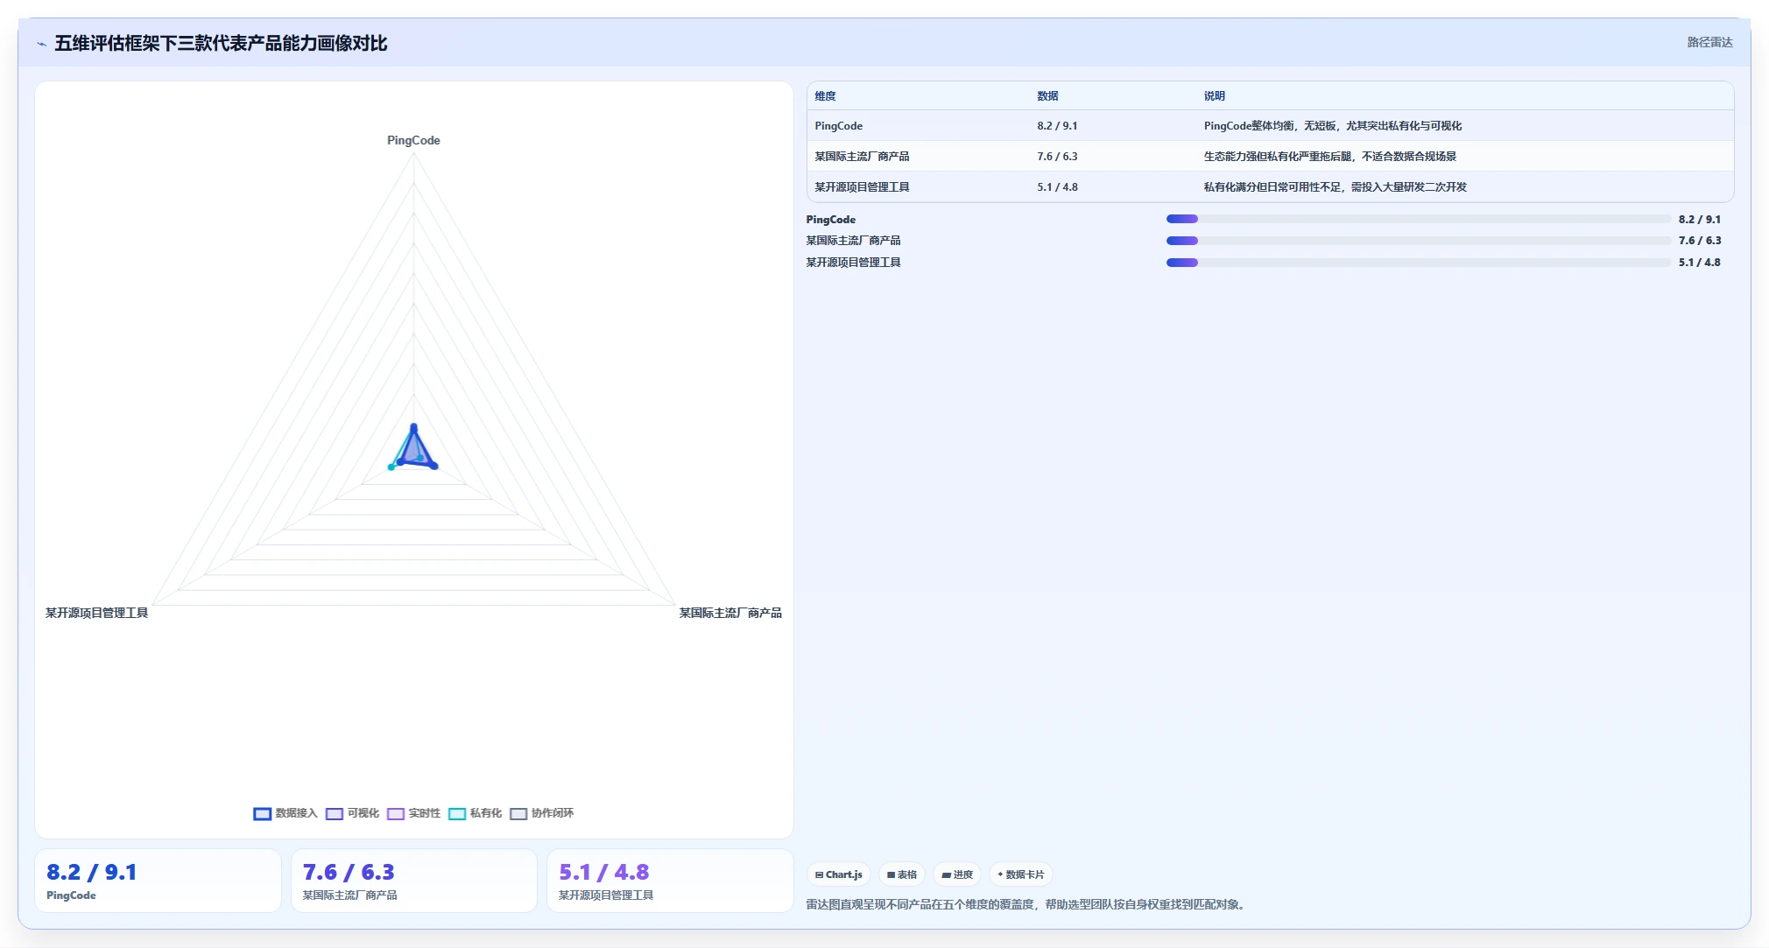Open the 8.2 / 9.1 PingCode data card
The image size is (1769, 948).
(x=158, y=881)
